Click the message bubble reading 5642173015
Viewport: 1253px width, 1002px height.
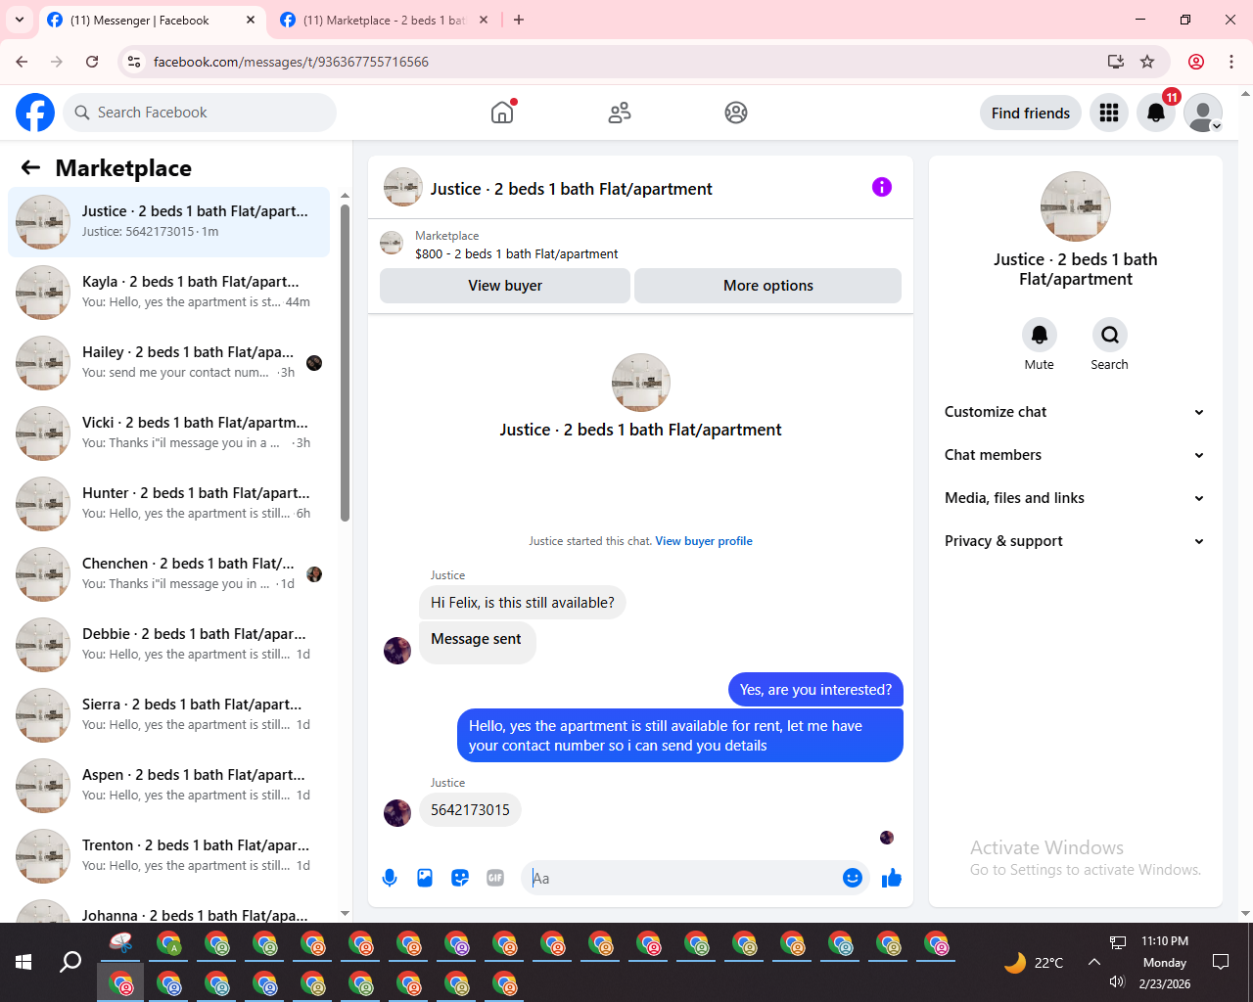(470, 810)
